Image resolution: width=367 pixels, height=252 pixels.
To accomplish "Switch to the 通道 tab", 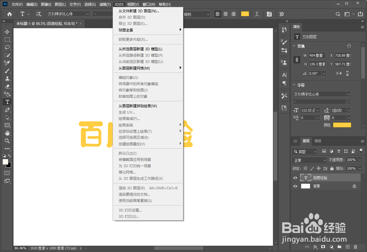I will point(318,141).
